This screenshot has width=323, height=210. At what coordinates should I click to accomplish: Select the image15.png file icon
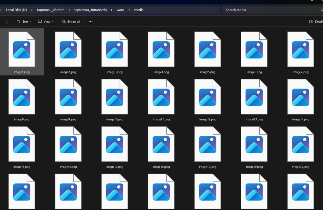point(22,144)
